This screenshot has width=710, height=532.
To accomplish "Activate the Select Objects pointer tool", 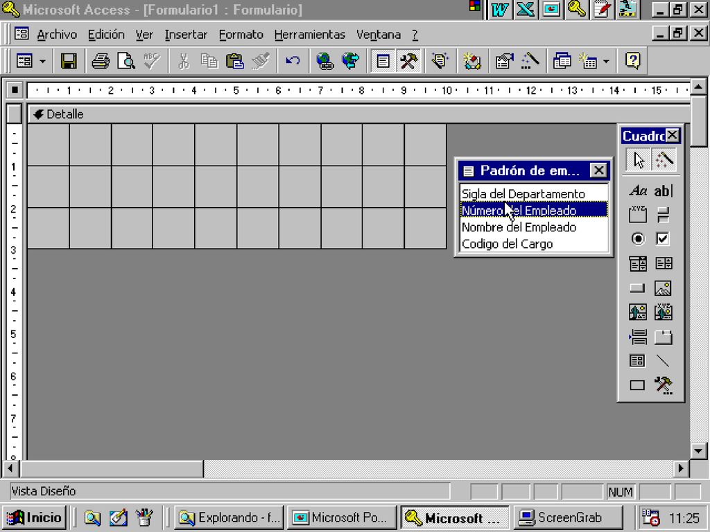I will tap(639, 160).
